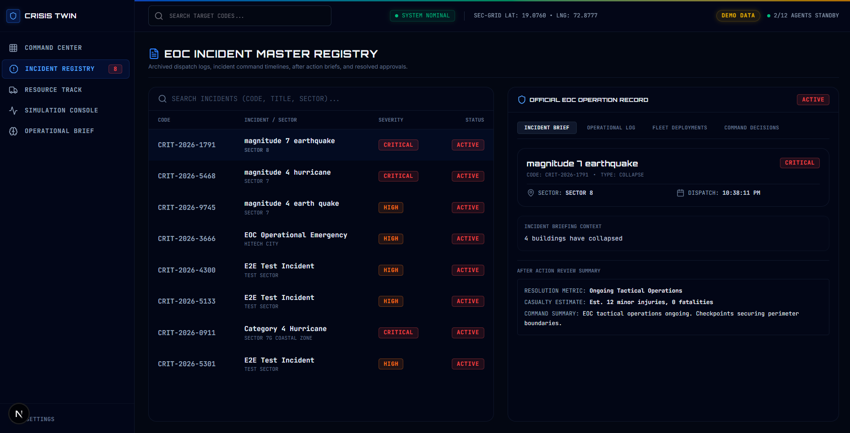The width and height of the screenshot is (850, 433).
Task: Click the Casualty Estimate line
Action: click(618, 302)
